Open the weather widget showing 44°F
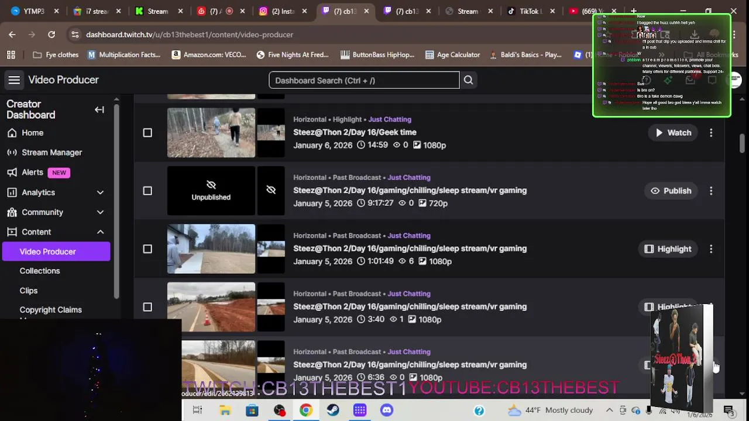The image size is (749, 421). 550,410
